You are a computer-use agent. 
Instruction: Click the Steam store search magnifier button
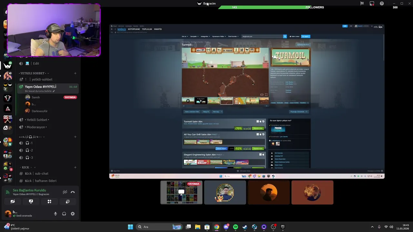coord(285,36)
